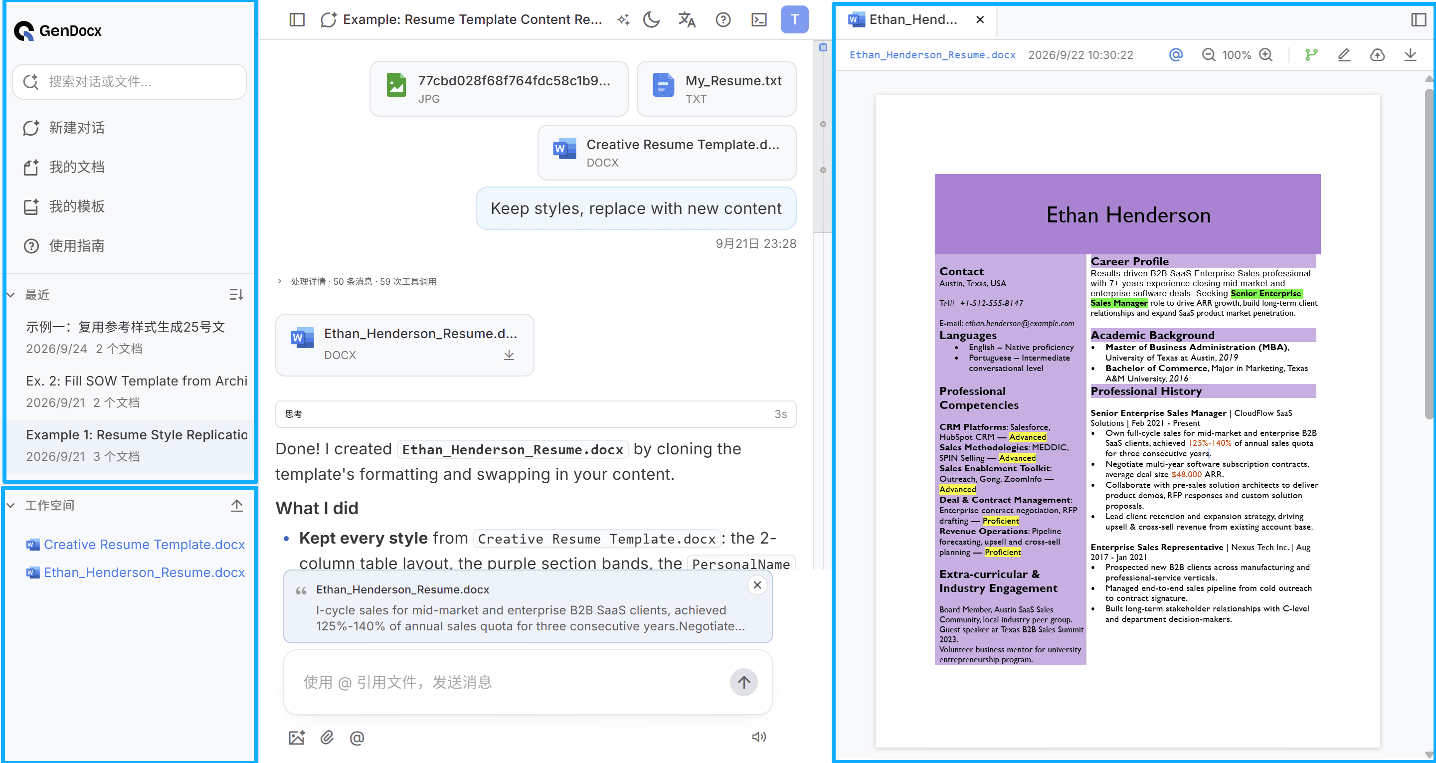Click the sort icon beside 最近

coord(236,295)
